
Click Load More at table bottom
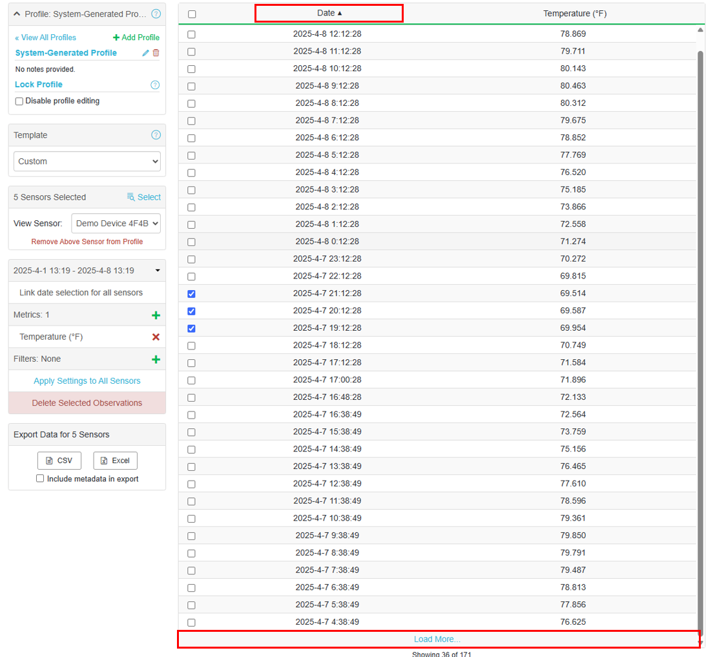tap(437, 639)
